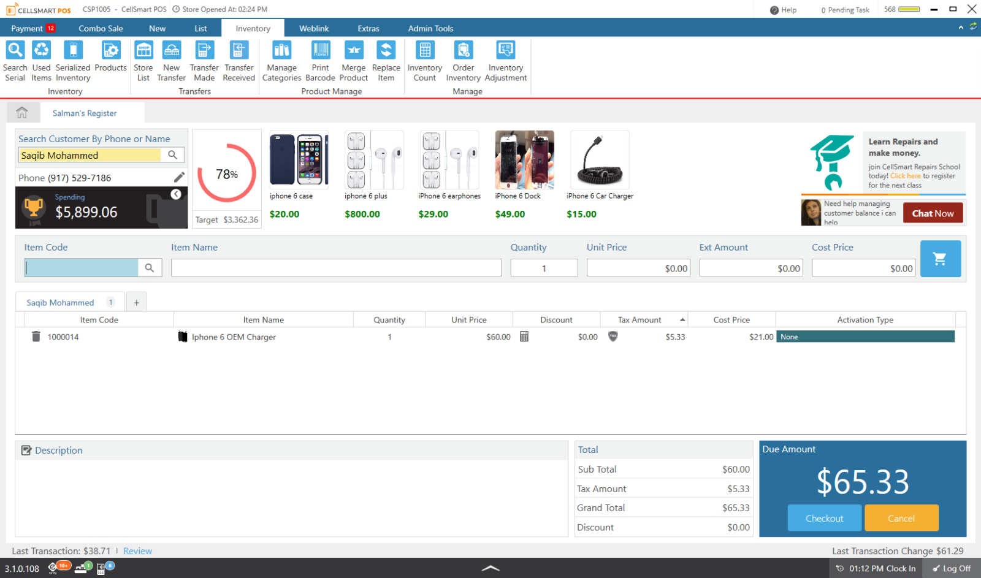The width and height of the screenshot is (981, 578).
Task: Open the Replace Item tool
Action: click(386, 59)
